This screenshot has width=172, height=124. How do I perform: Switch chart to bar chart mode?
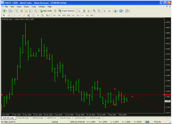(80, 11)
